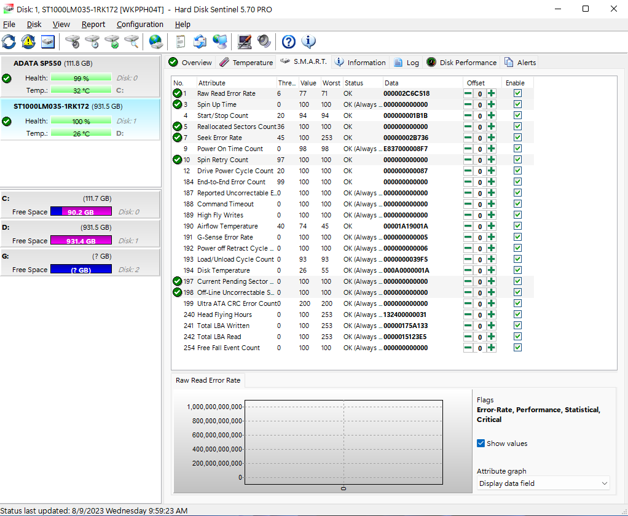Click the green health checkmark beside ADATA SP550

click(x=7, y=79)
